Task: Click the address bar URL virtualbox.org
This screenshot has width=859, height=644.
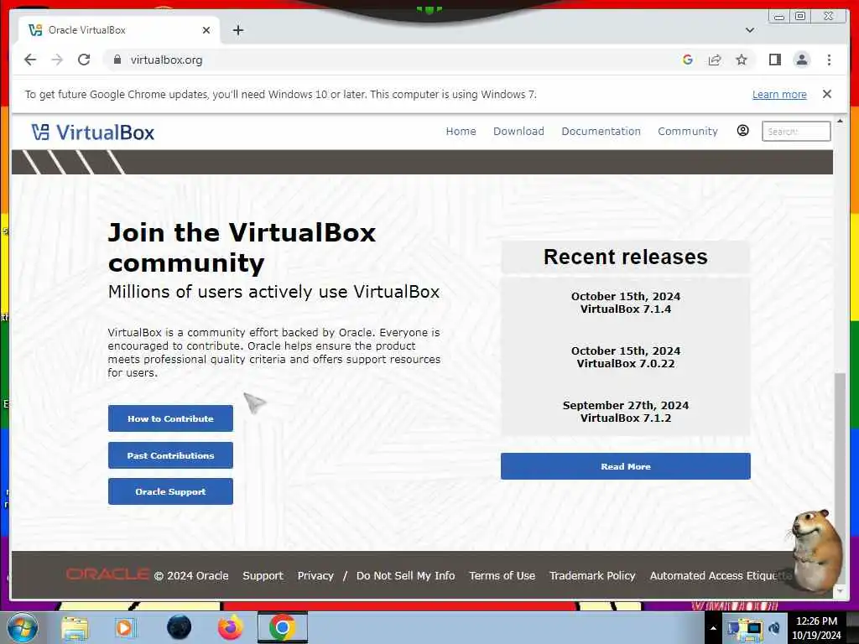Action: click(167, 60)
